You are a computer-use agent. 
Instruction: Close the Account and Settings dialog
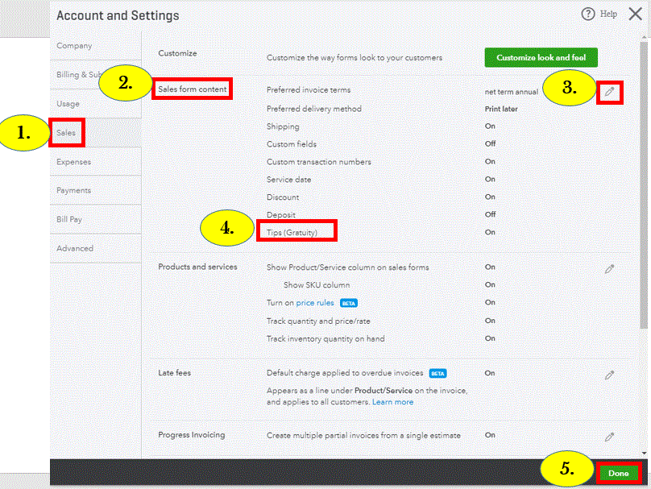635,15
